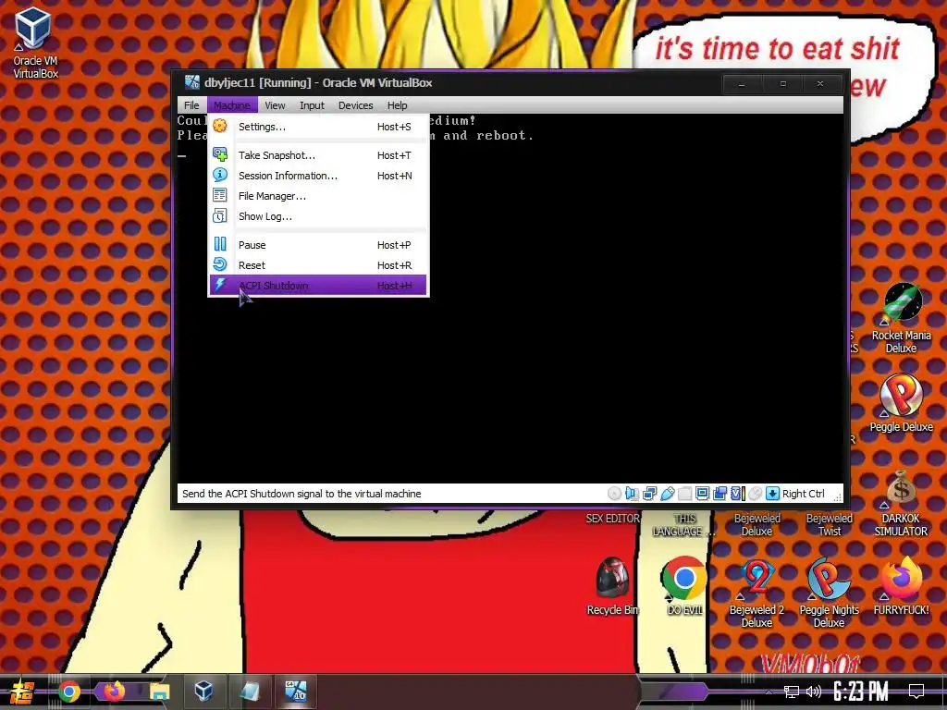947x710 pixels.
Task: Switch to VirtualBox Manager taskbar button
Action: (x=204, y=692)
